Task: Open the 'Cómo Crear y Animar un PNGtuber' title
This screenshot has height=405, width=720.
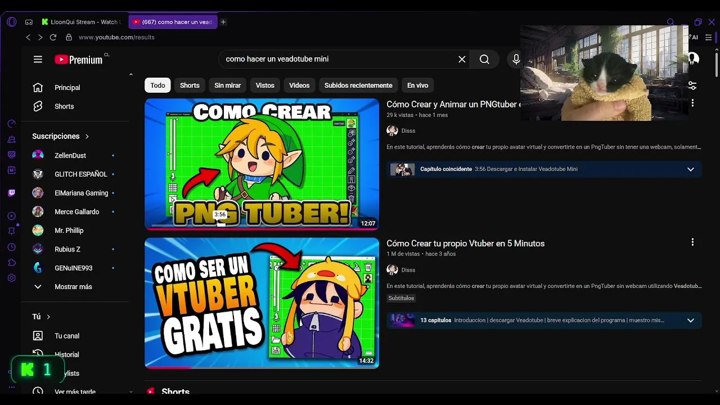Action: (x=453, y=104)
